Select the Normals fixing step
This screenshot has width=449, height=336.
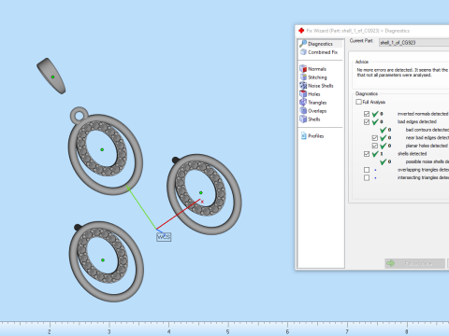click(313, 69)
